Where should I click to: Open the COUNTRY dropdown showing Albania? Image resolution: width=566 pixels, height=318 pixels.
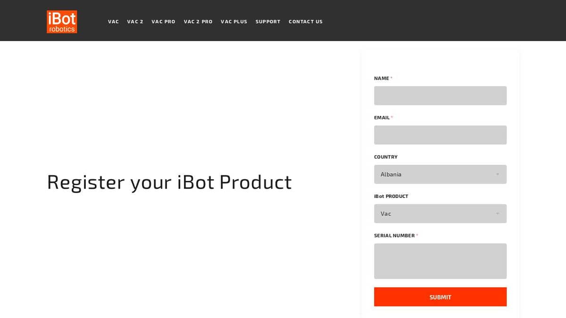click(440, 174)
